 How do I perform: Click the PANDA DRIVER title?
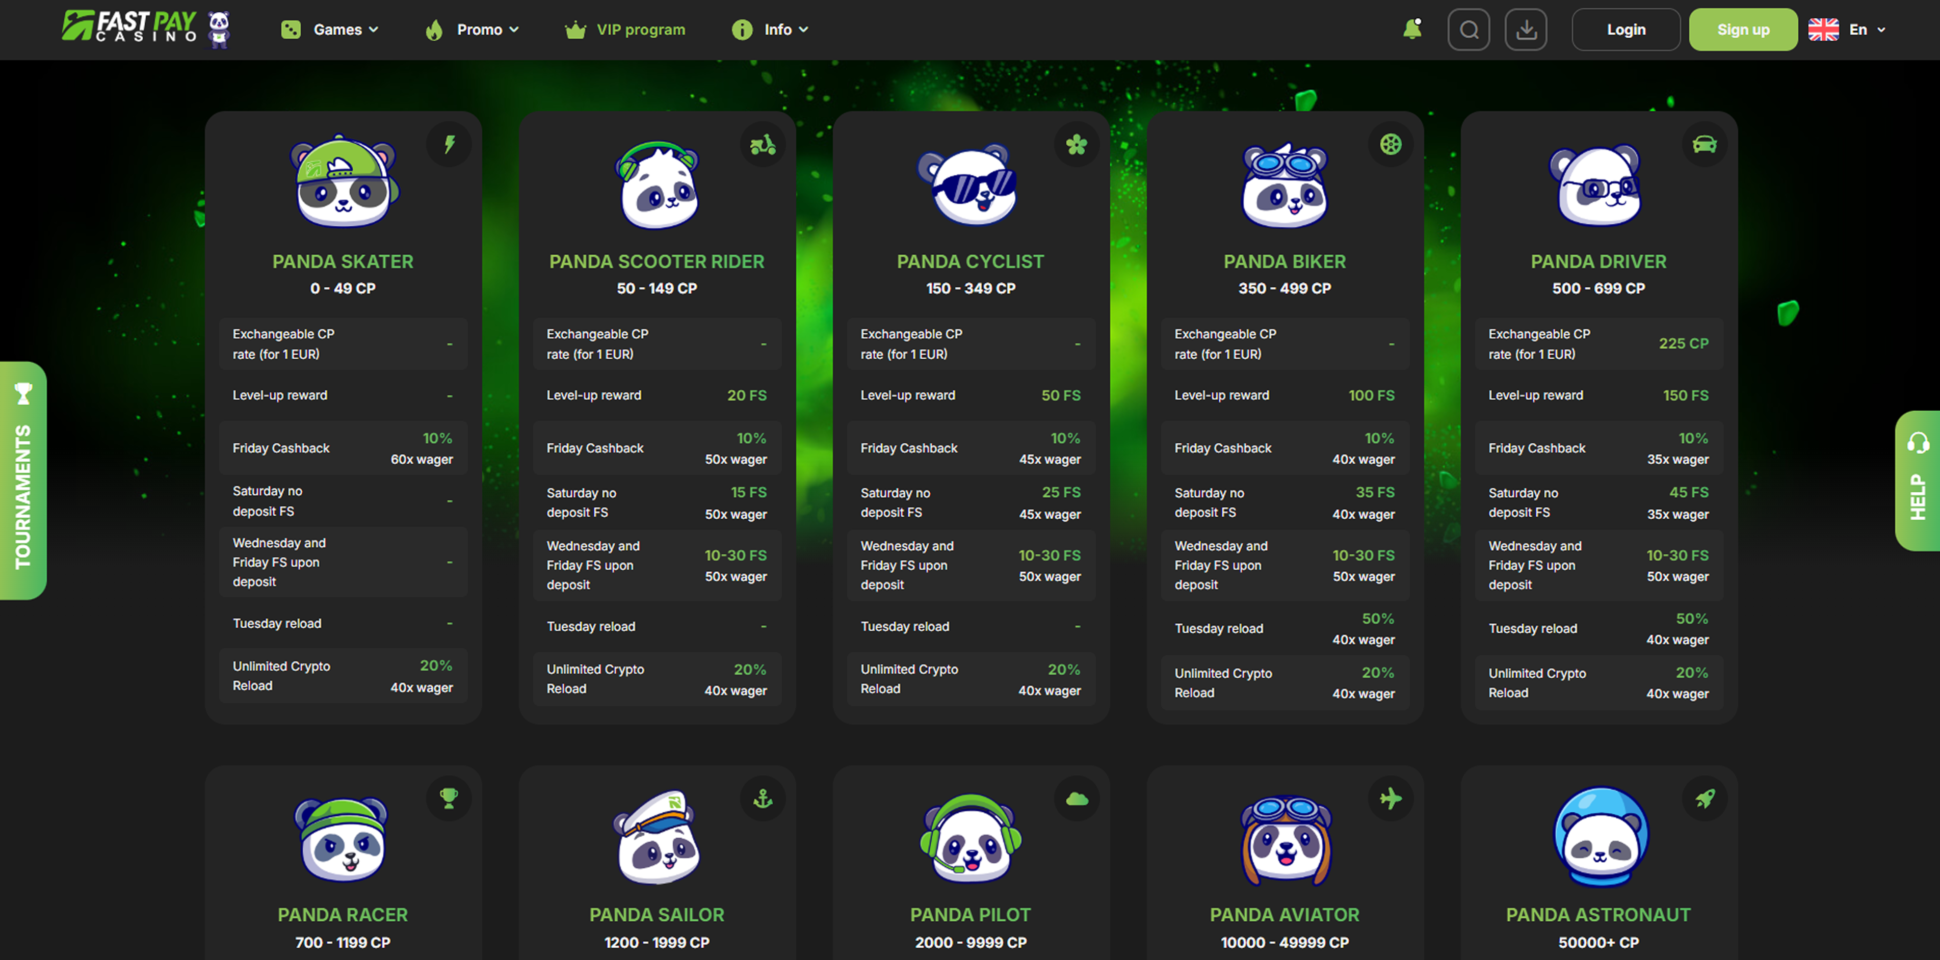point(1598,261)
